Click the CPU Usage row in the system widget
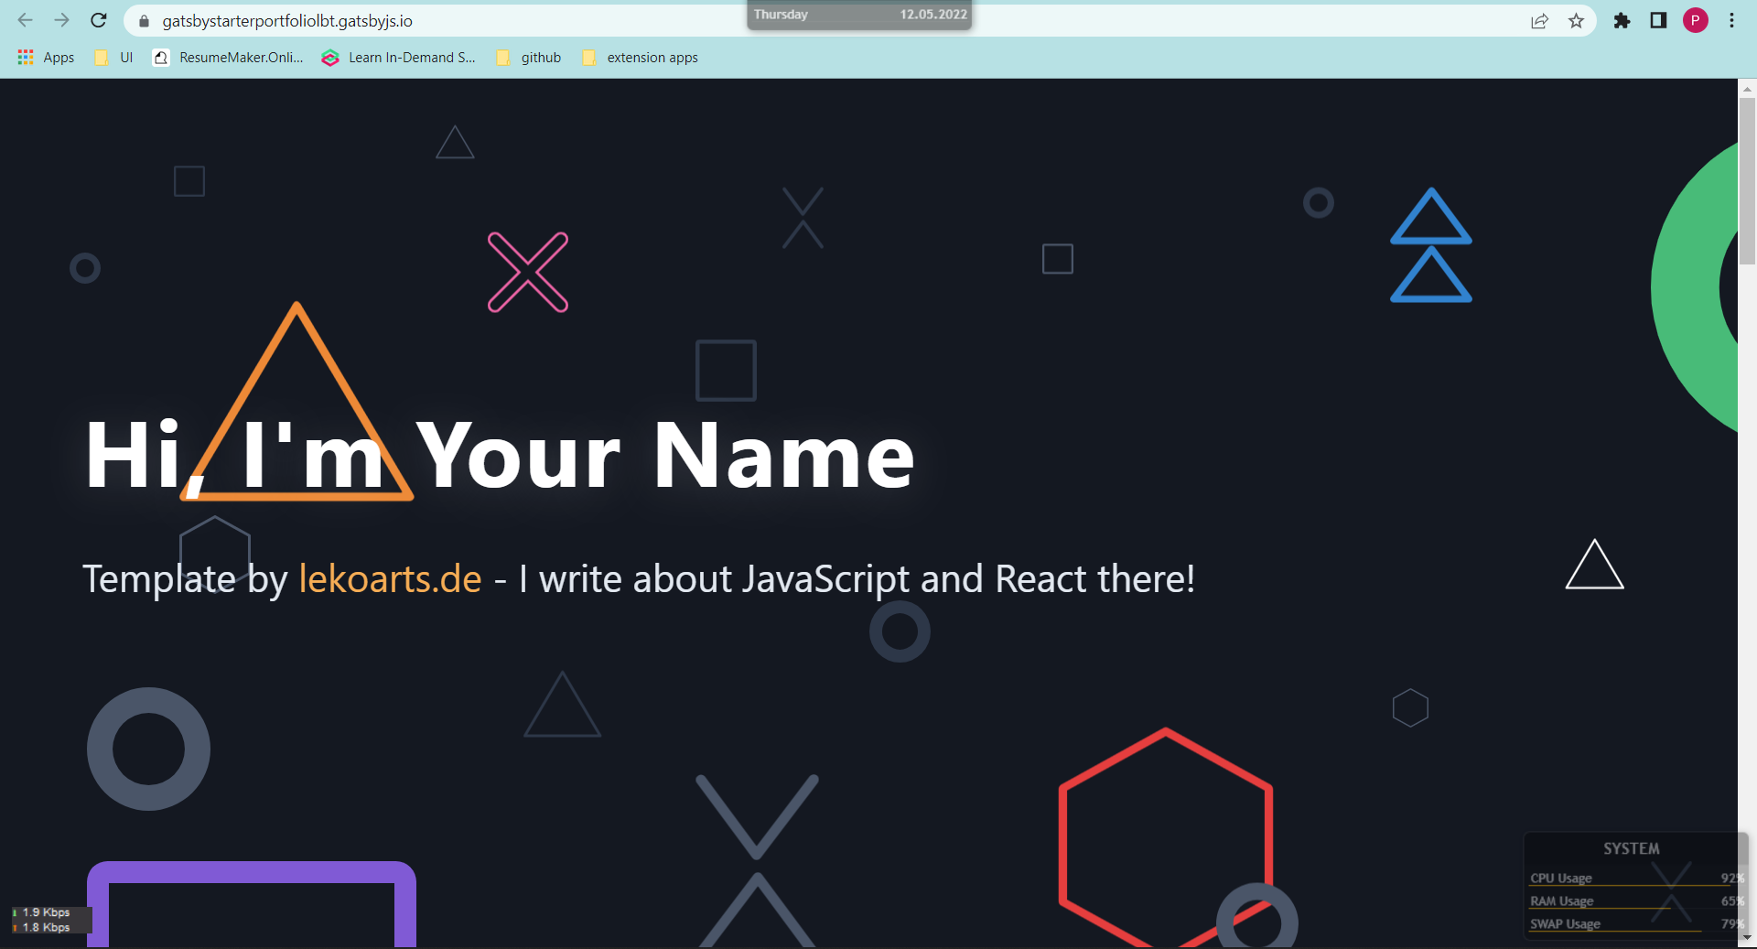The width and height of the screenshot is (1757, 949). coord(1636,879)
